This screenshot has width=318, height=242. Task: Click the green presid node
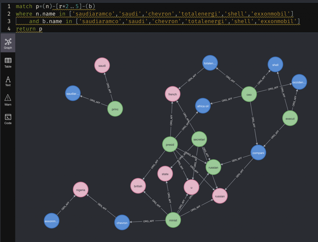[x=170, y=144]
